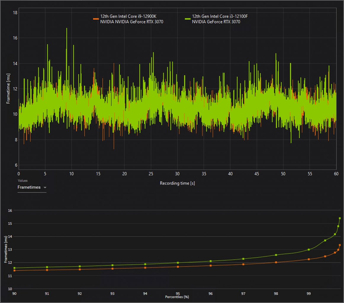Viewport: 344px width, 303px height.
Task: Click the orange data point at percentile 99
Action: pos(309,260)
